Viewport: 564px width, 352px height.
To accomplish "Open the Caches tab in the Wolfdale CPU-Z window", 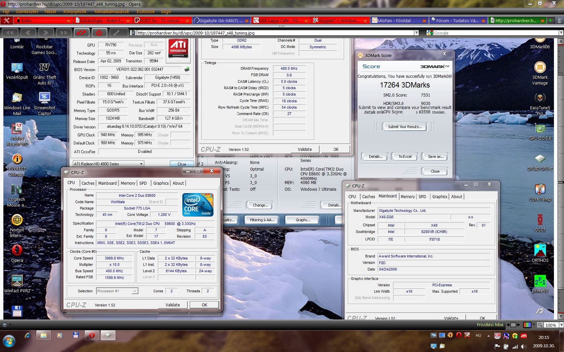I will point(88,183).
